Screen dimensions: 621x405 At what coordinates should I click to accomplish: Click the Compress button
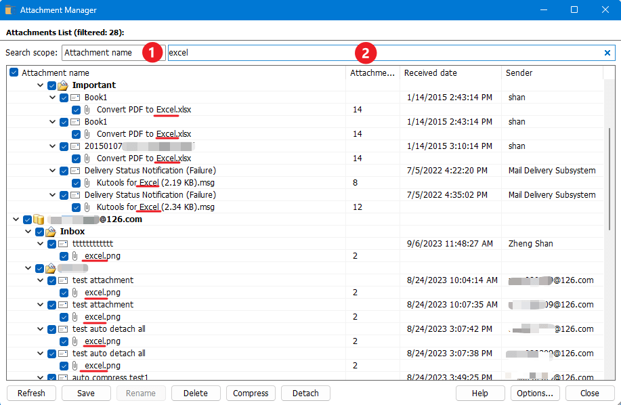(x=250, y=393)
